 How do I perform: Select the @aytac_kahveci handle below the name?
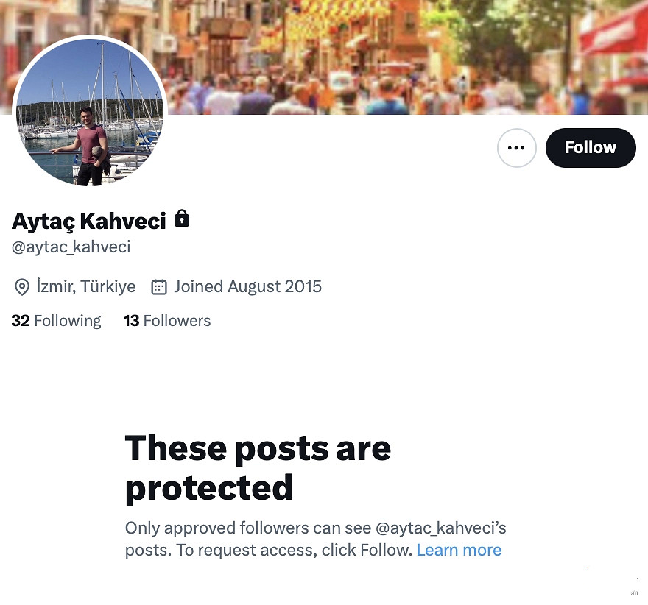71,247
